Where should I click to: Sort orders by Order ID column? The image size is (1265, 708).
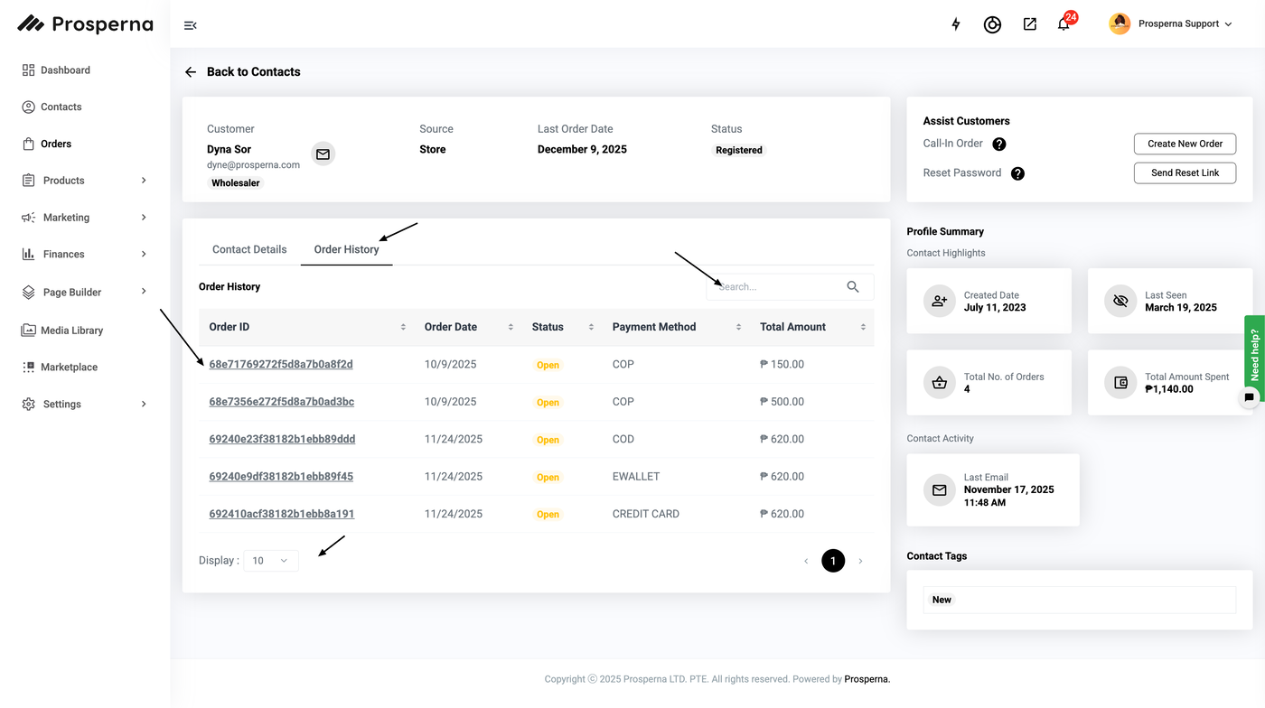[403, 327]
